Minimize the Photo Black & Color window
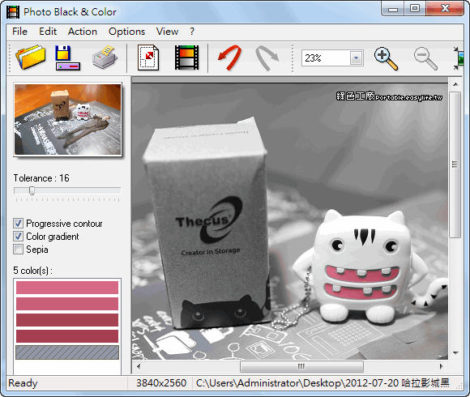Screen dimensions: 470x397 click(x=393, y=9)
